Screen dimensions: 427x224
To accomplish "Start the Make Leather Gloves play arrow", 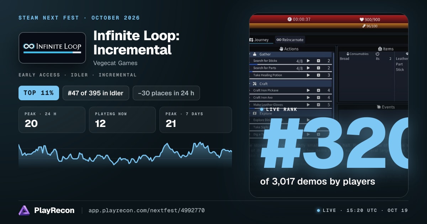I will click(308, 105).
